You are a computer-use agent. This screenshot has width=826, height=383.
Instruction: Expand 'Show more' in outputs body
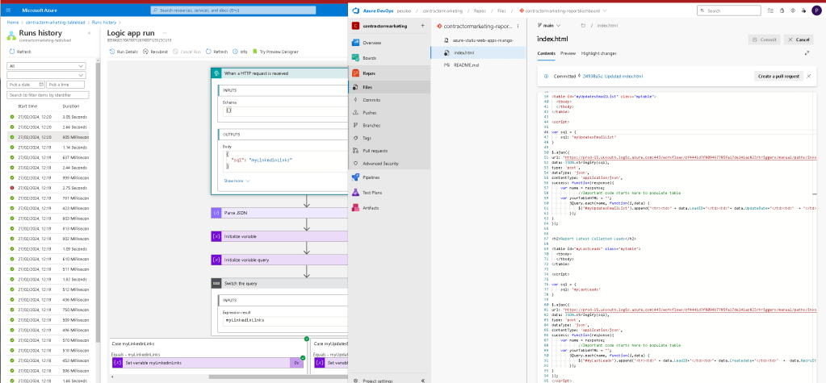pos(237,181)
